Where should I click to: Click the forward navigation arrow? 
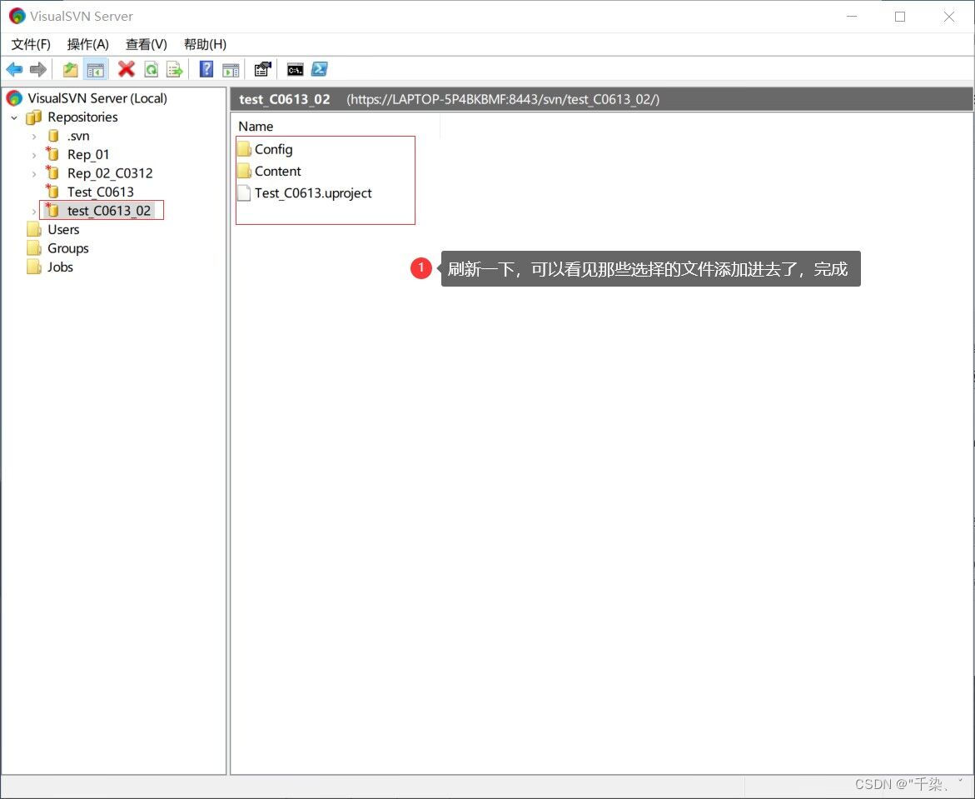click(x=38, y=68)
